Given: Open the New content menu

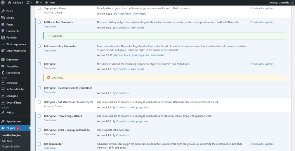Looking at the screenshot, I should [50, 3].
